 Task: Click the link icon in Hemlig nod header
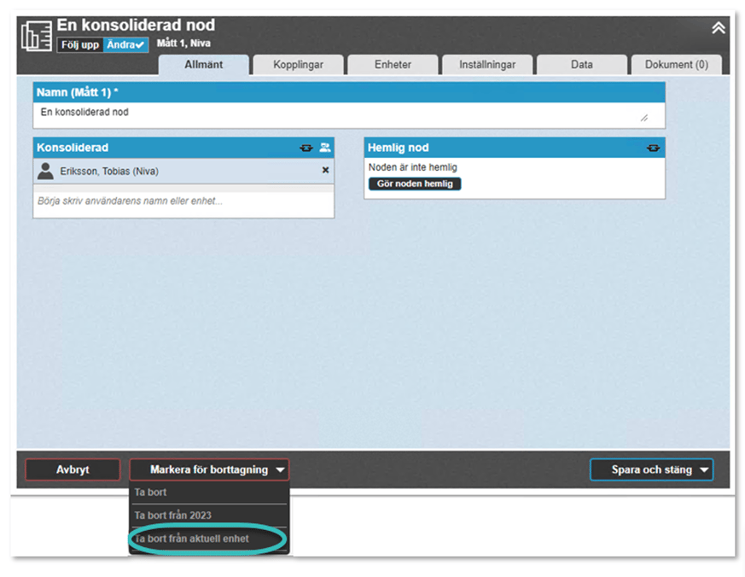pyautogui.click(x=654, y=148)
